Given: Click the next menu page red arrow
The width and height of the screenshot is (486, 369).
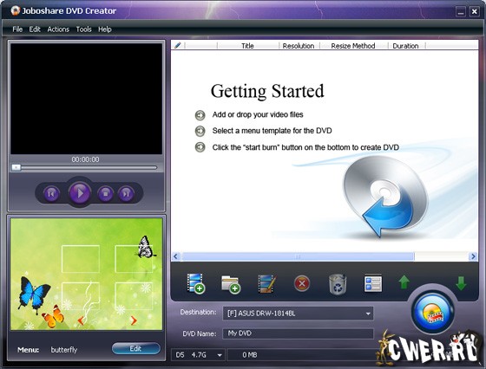Looking at the screenshot, I should pyautogui.click(x=134, y=320).
